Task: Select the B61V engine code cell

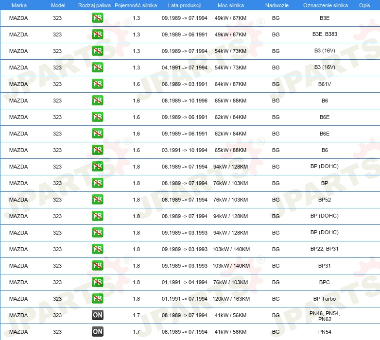Action: point(325,84)
